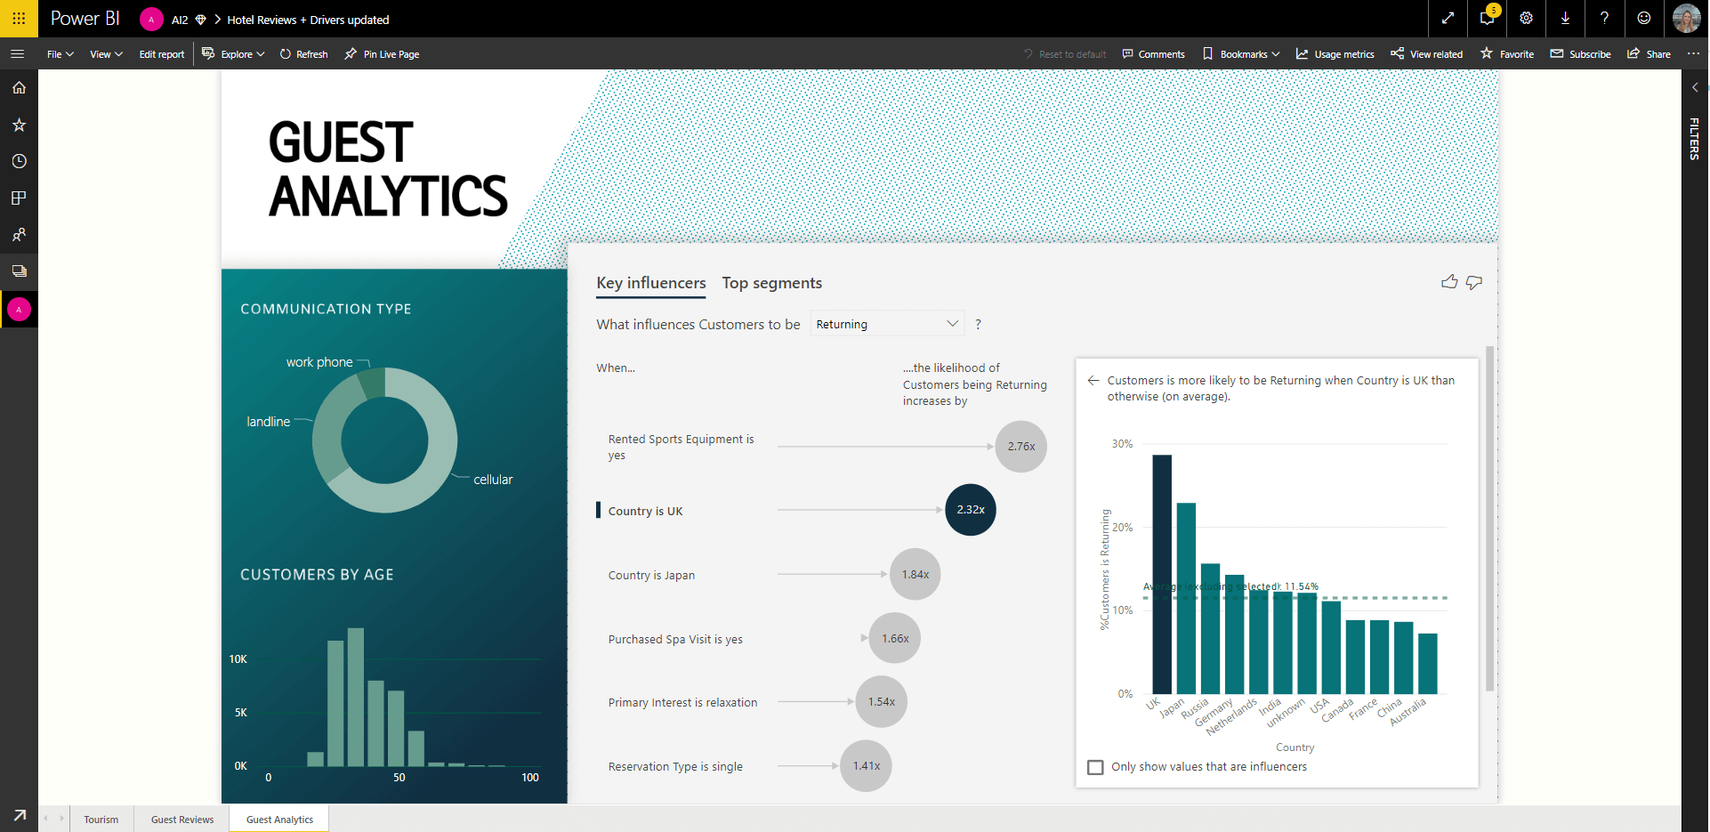Screen dimensions: 1710x832
Task: Select the UK bar in Country chart
Action: click(x=1162, y=574)
